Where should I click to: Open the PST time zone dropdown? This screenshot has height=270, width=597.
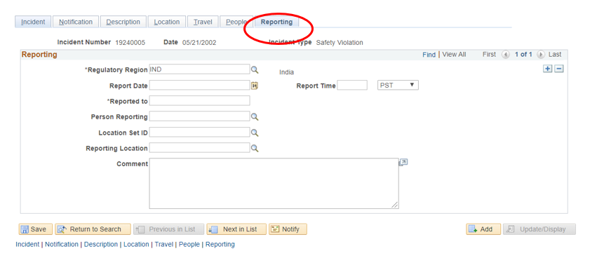tap(398, 86)
